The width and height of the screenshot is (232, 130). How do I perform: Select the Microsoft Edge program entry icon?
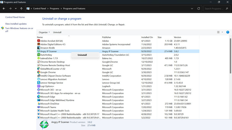coord(39,96)
